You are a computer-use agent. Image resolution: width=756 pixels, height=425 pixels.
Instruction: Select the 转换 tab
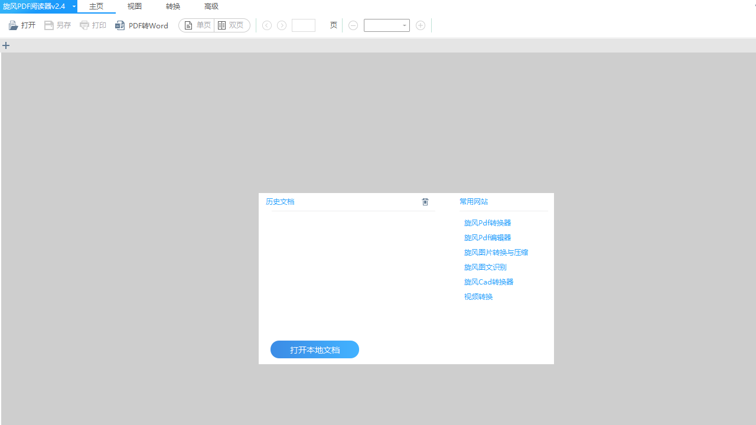click(x=173, y=6)
